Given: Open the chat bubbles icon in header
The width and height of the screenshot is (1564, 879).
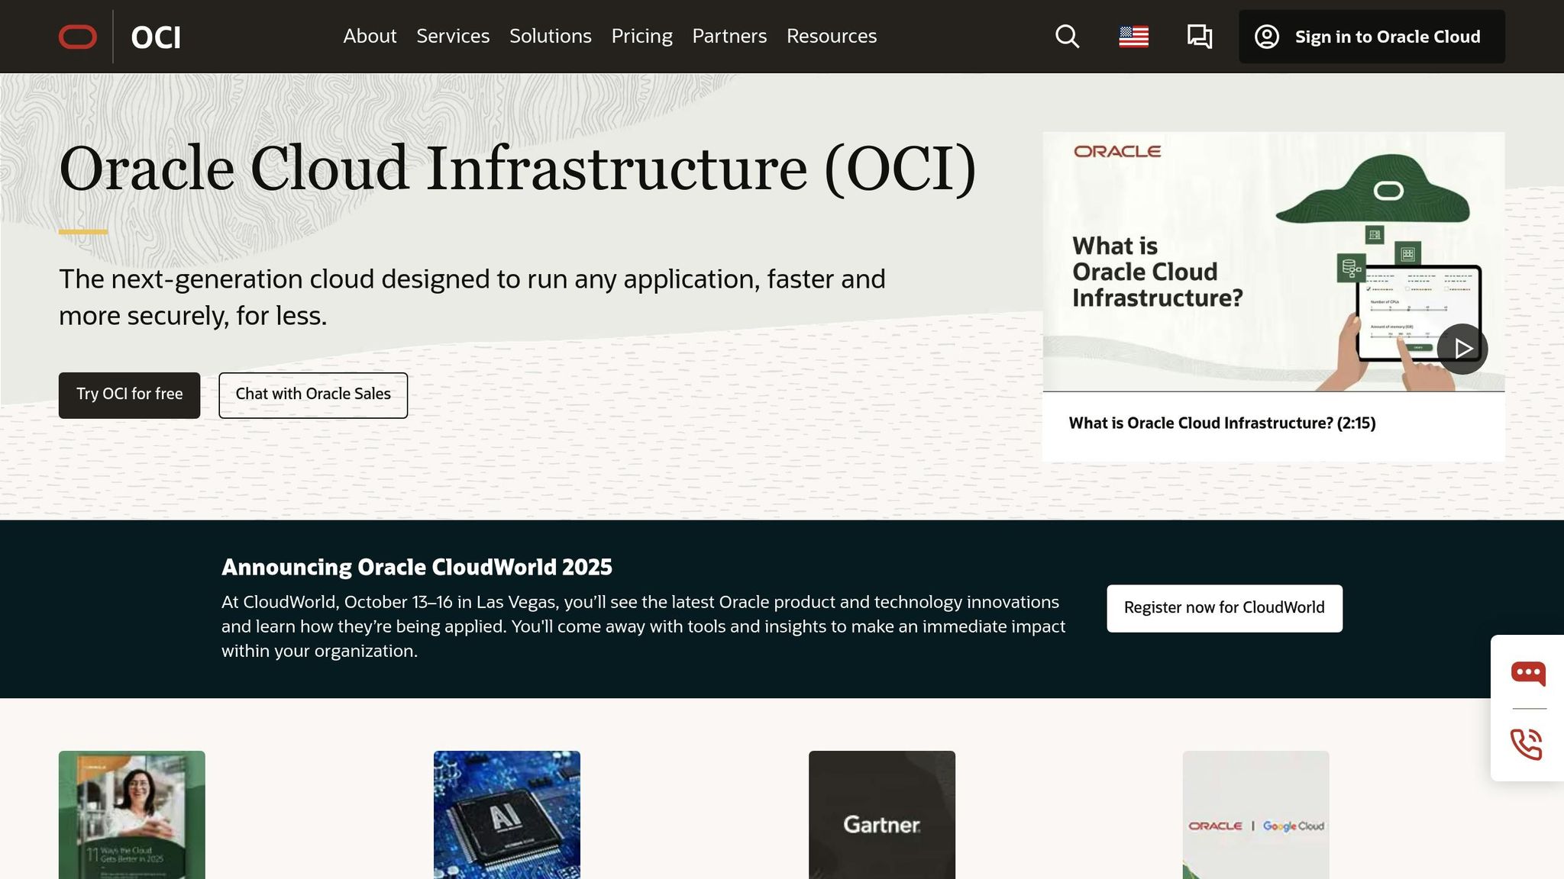Looking at the screenshot, I should tap(1200, 37).
